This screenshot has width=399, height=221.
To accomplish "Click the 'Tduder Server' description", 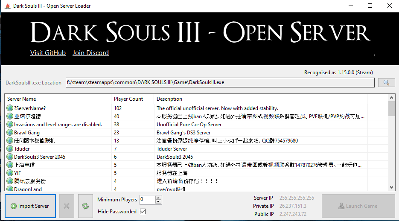I will click(172, 149).
